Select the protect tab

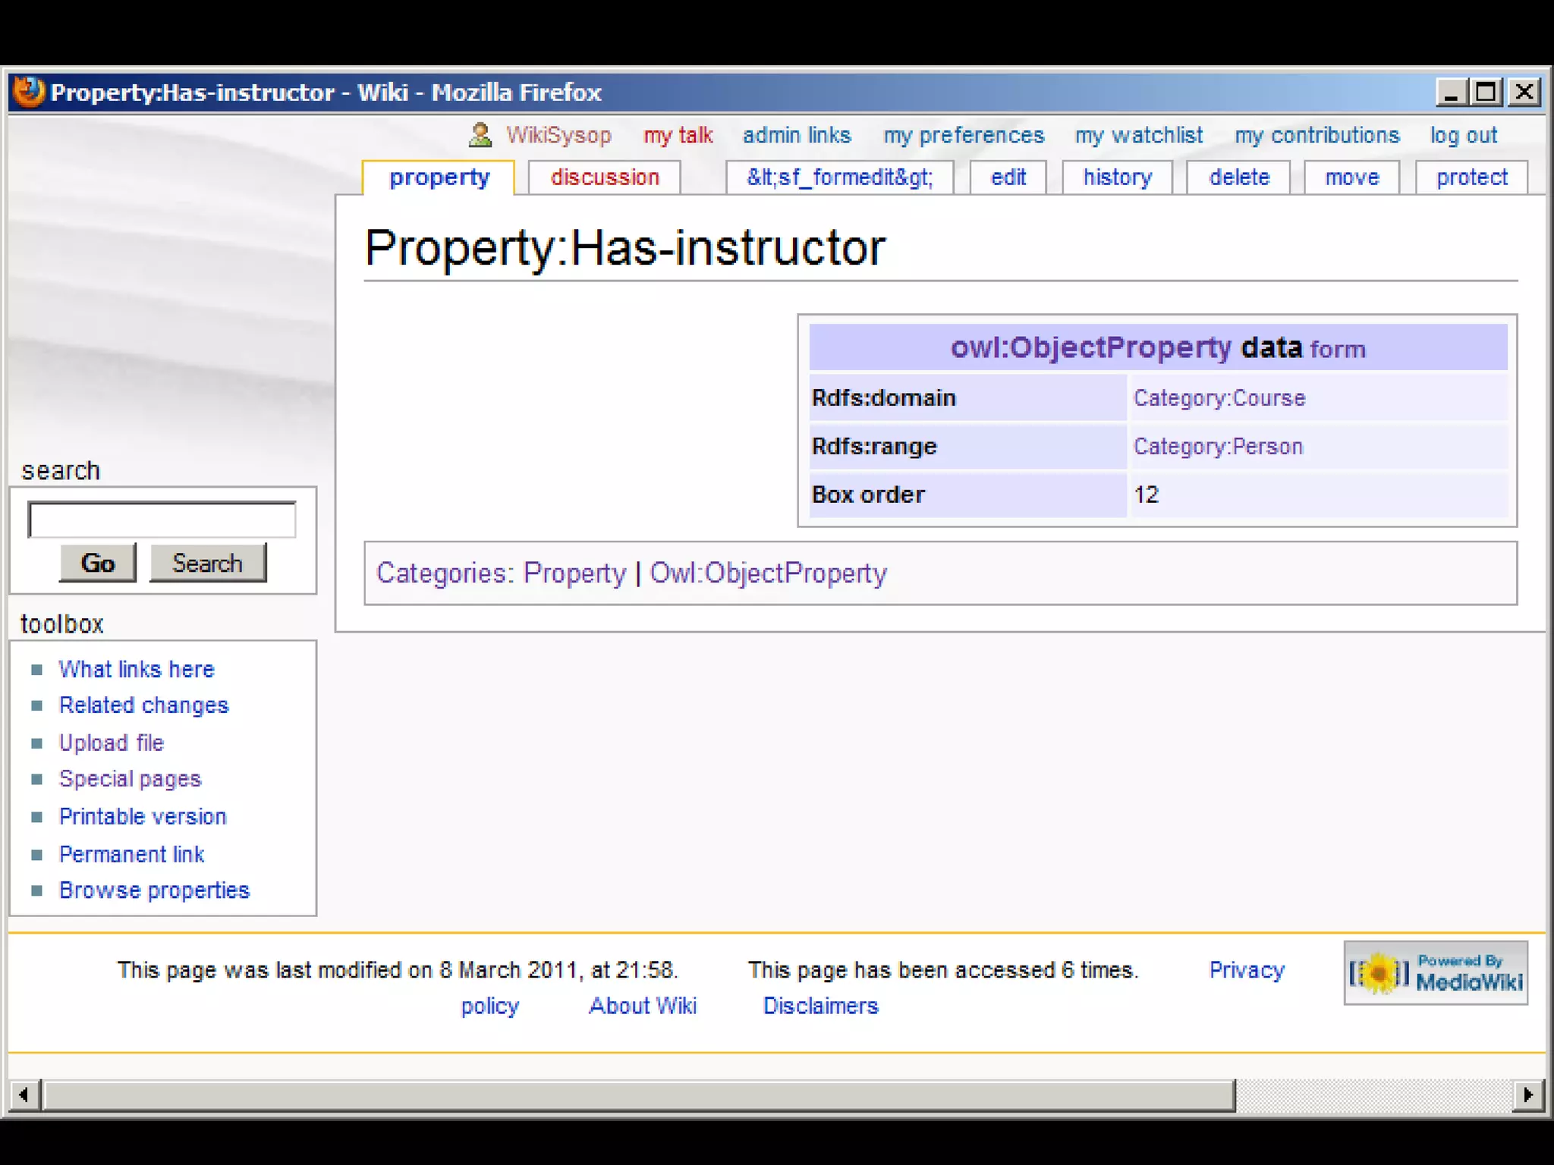1471,177
